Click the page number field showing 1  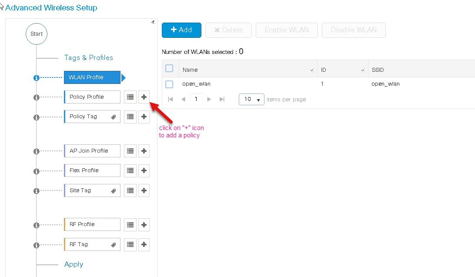(196, 99)
